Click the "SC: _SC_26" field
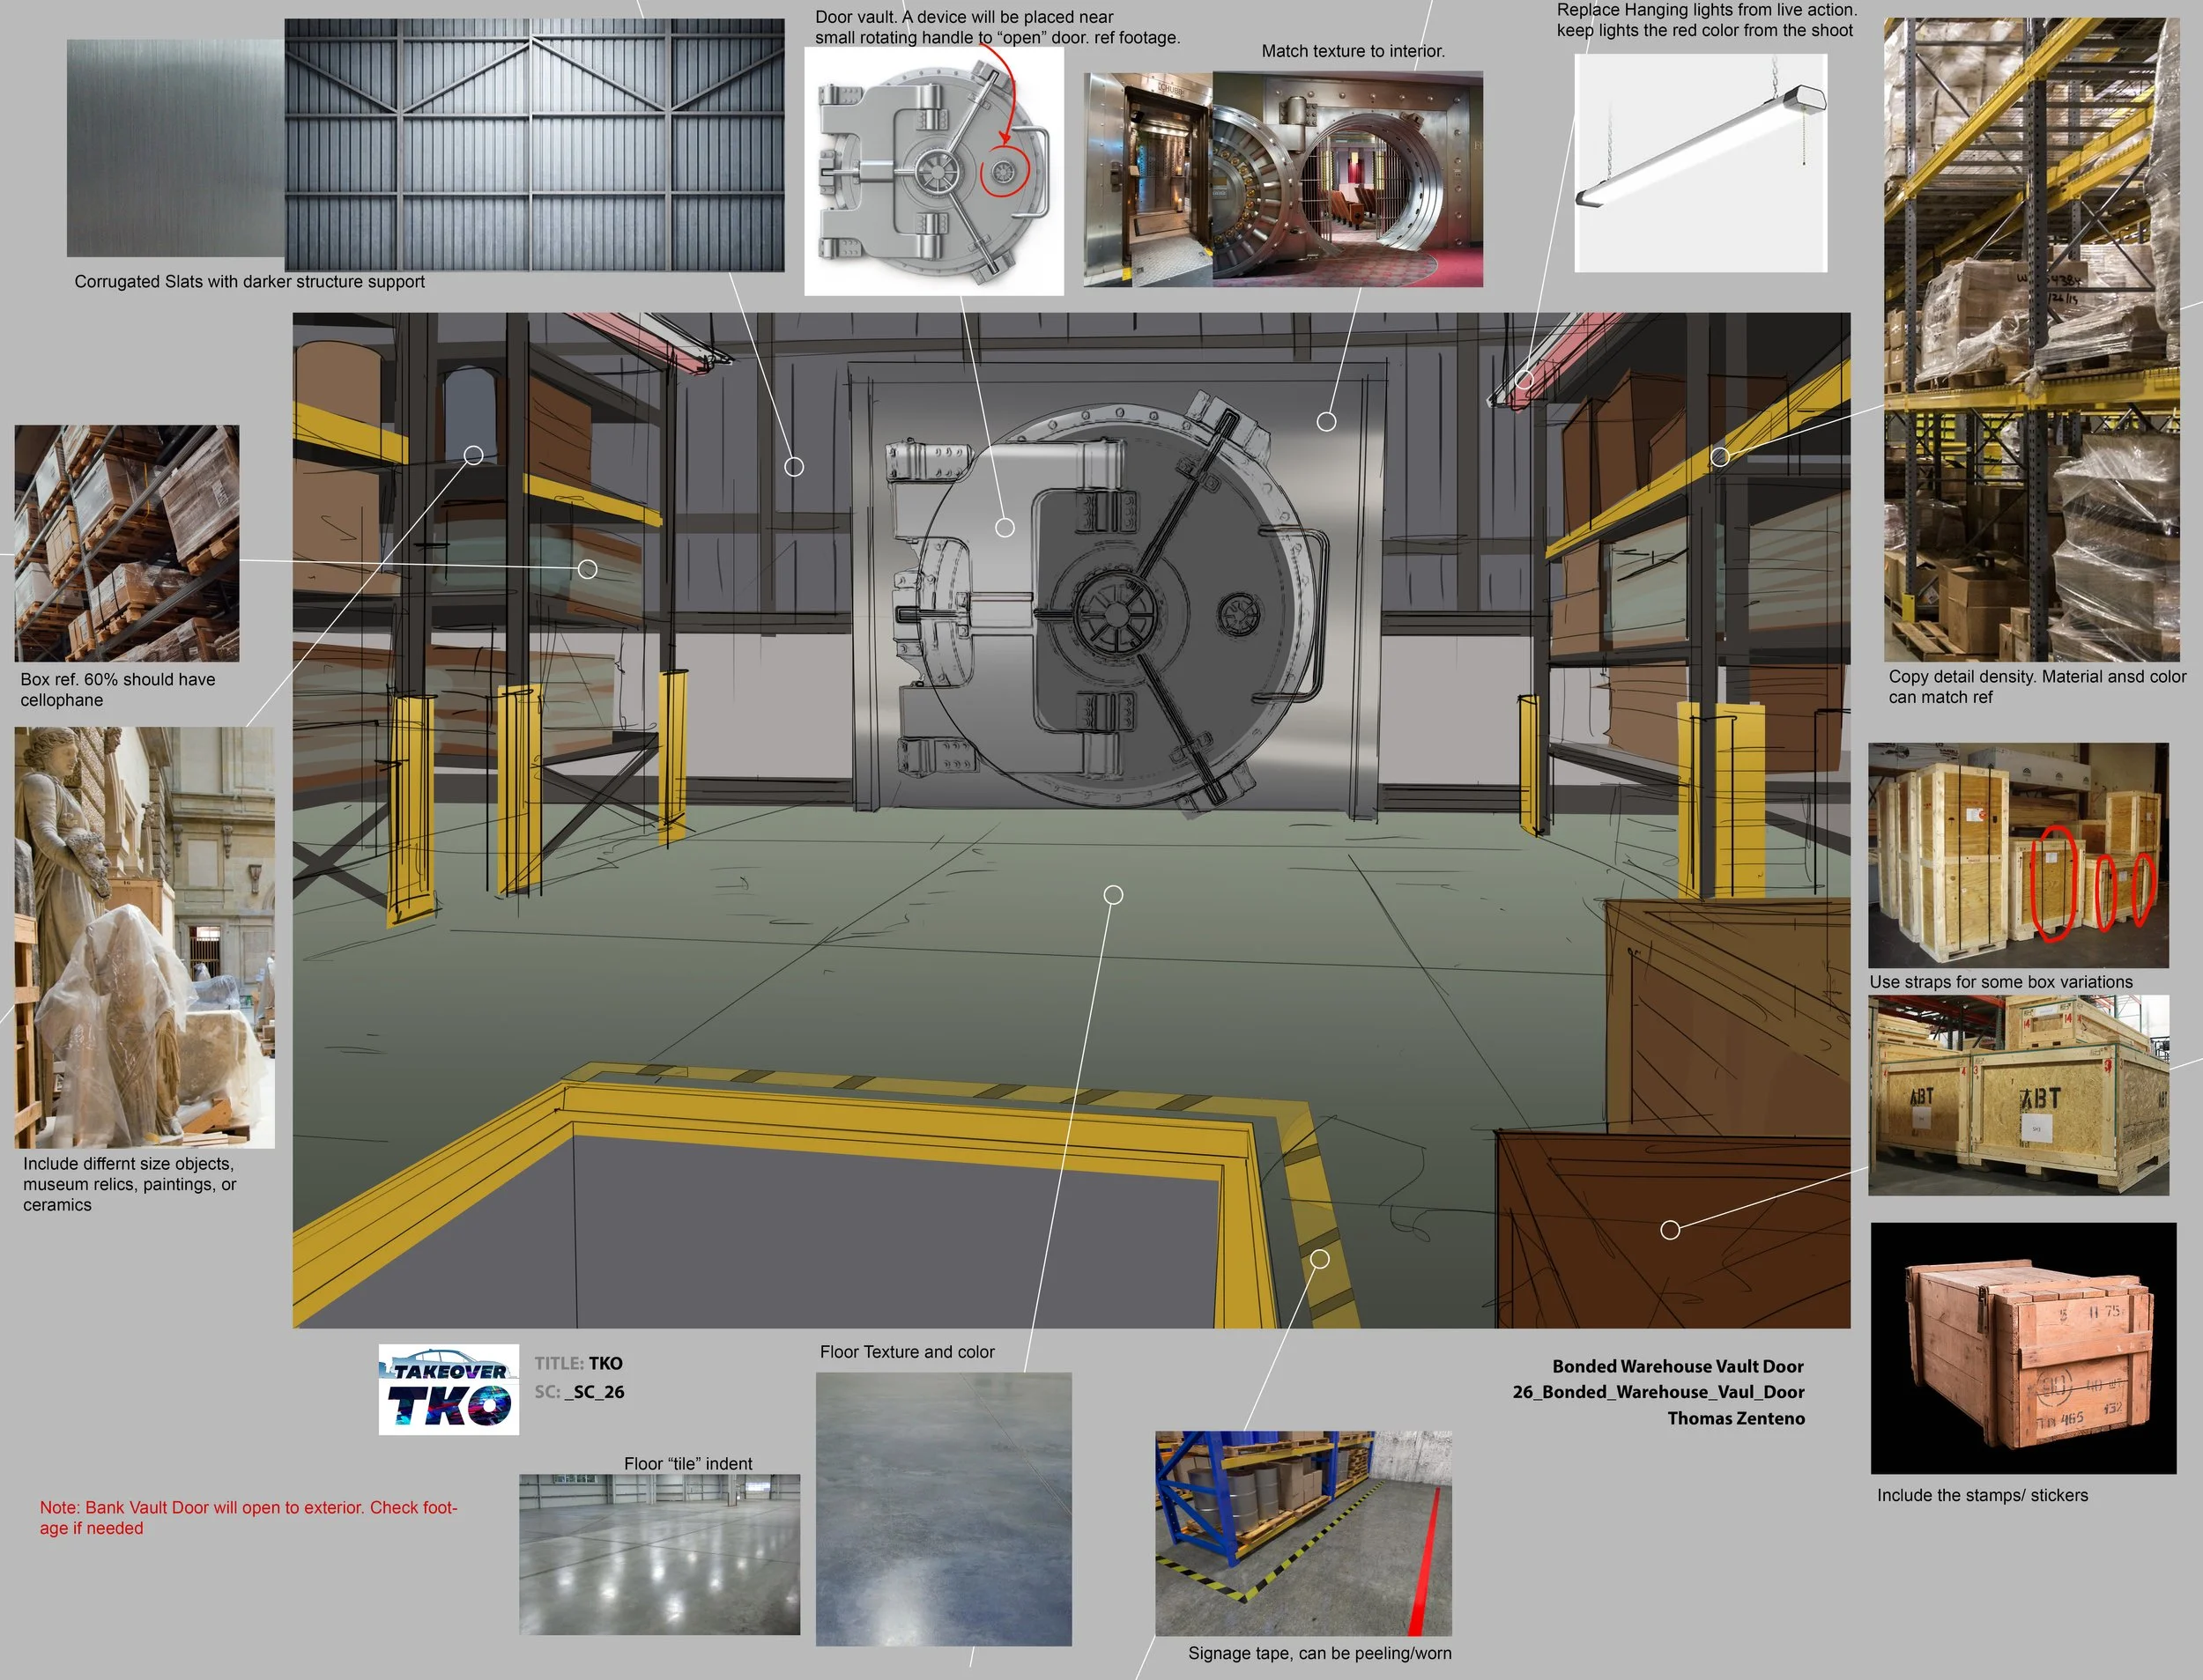This screenshot has height=1680, width=2203. pos(579,1392)
